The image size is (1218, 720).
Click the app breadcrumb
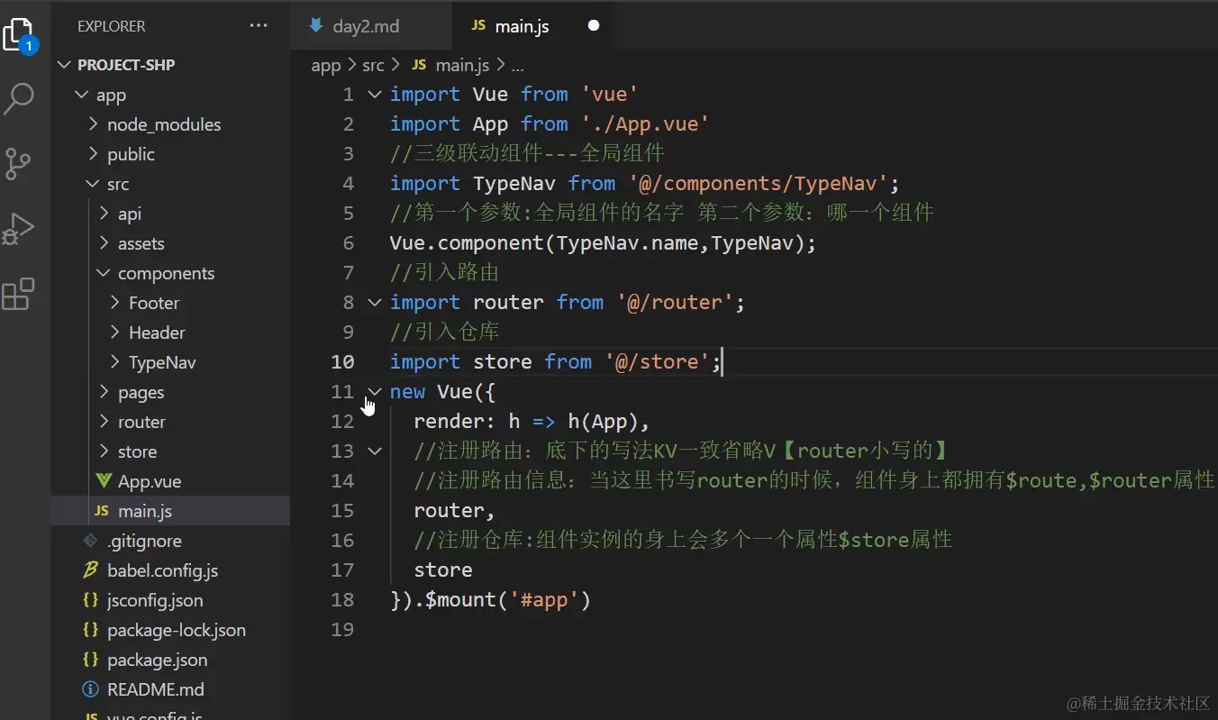pyautogui.click(x=326, y=65)
